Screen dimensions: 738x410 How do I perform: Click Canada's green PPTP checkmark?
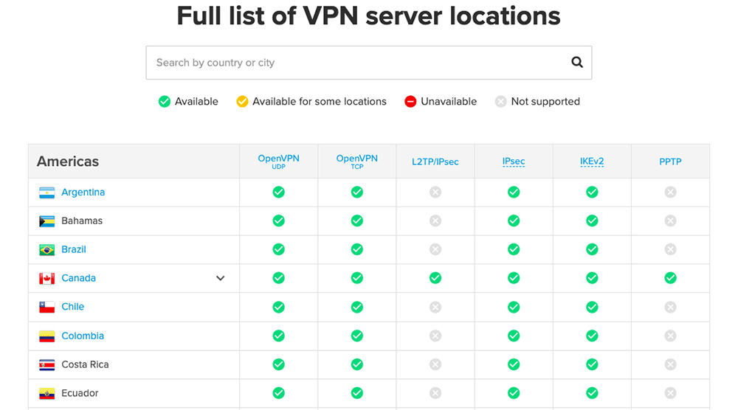coord(670,278)
